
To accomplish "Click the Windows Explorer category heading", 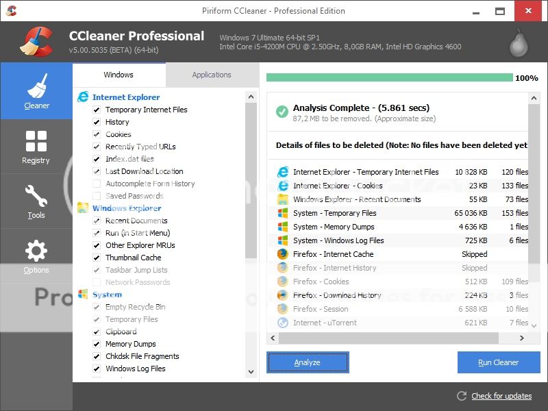I will tap(127, 208).
